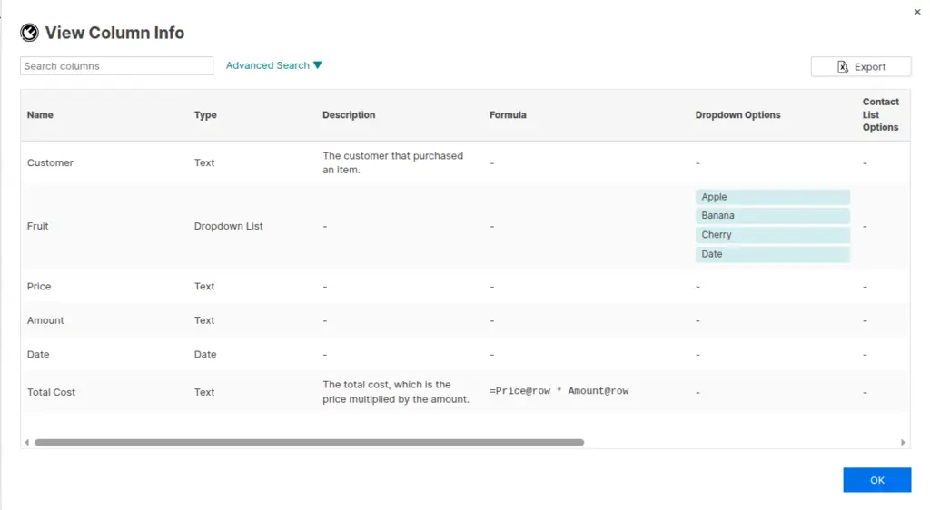The width and height of the screenshot is (930, 510).
Task: Click the scroll right arrow
Action: (903, 443)
